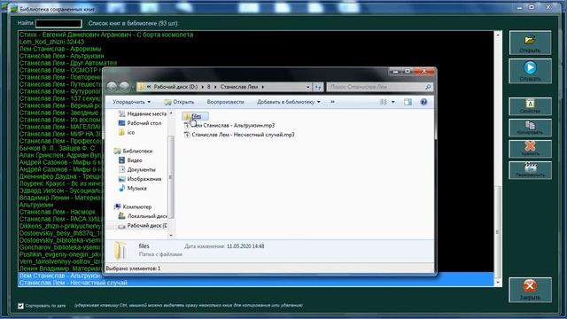This screenshot has height=319, width=567.
Task: Open the ico folder in Explorer sidebar
Action: [127, 132]
